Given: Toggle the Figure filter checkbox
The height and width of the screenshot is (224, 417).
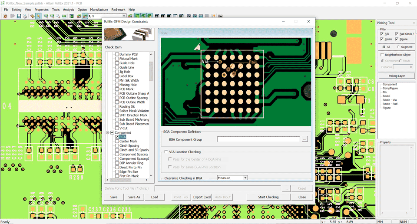Looking at the screenshot, I should [x=397, y=39].
